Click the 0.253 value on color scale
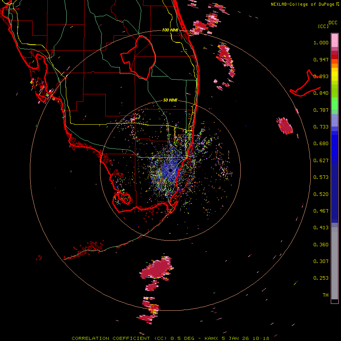 coord(321,278)
